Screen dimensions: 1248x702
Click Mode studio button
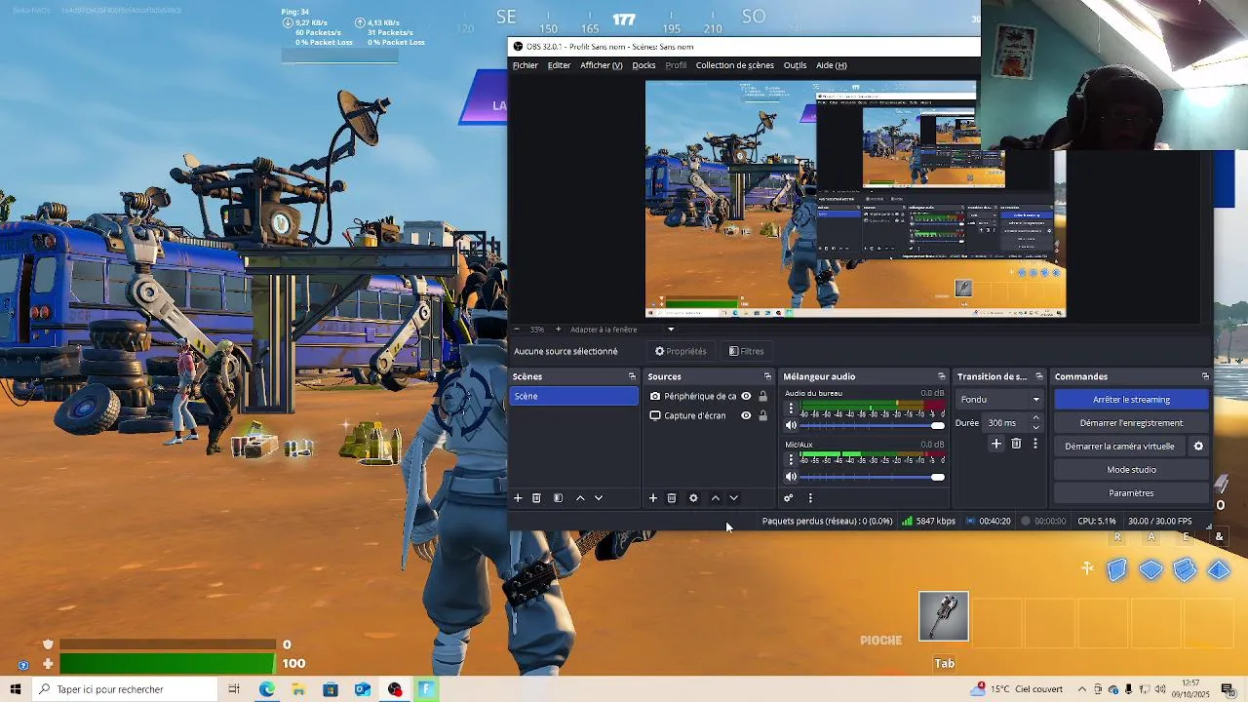(x=1131, y=470)
